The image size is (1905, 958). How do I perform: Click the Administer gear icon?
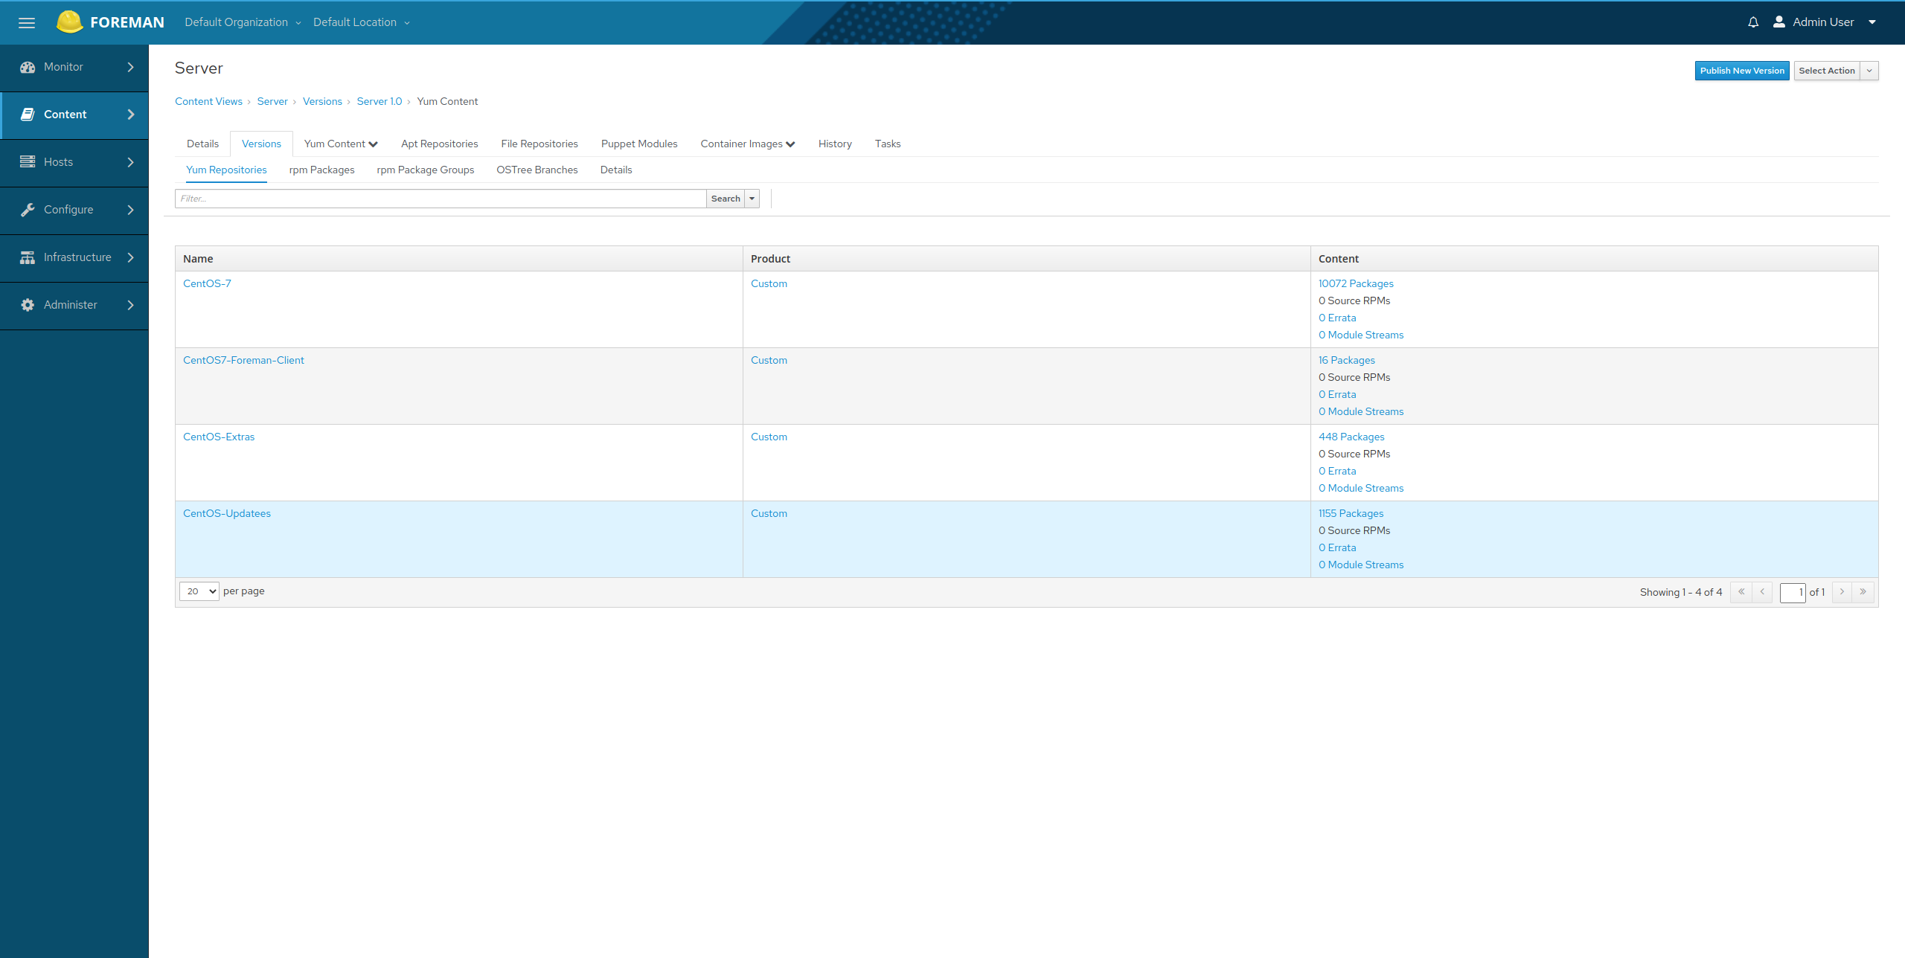click(28, 305)
